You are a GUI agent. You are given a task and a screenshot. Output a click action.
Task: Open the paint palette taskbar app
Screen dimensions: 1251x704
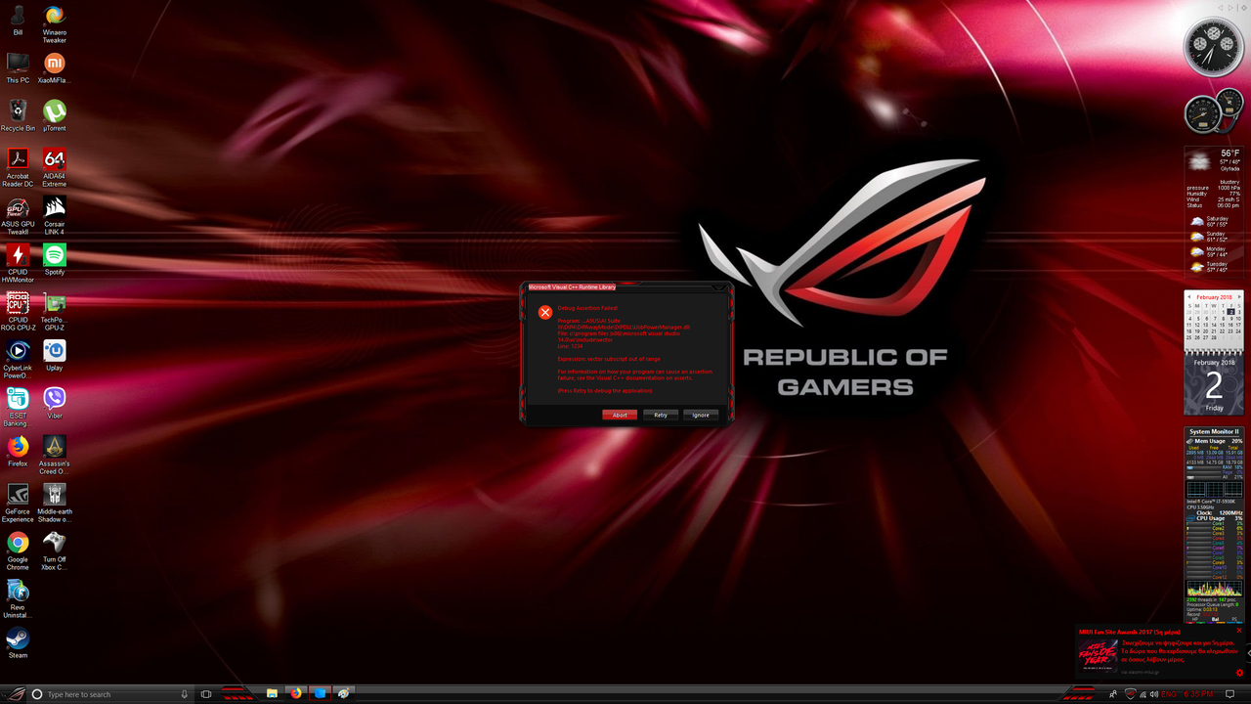tap(343, 693)
